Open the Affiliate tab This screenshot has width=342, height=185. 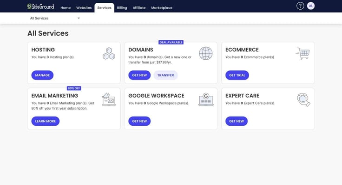(139, 7)
